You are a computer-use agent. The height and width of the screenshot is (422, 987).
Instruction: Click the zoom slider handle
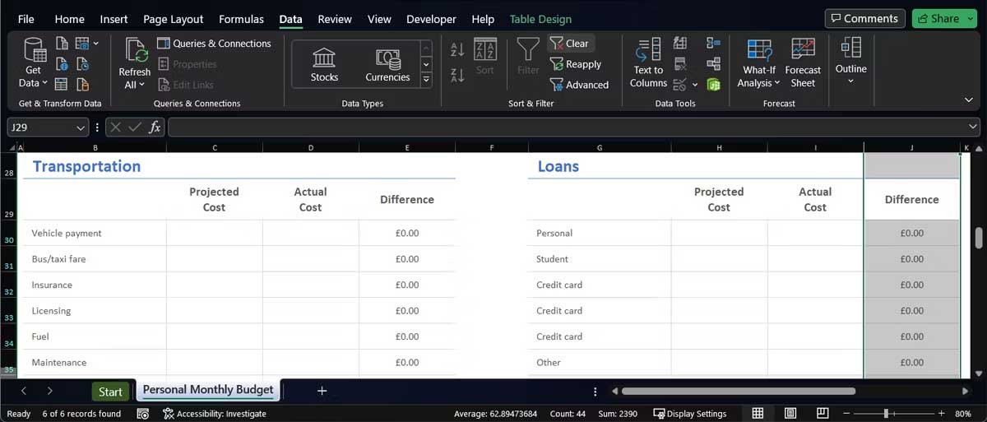886,413
